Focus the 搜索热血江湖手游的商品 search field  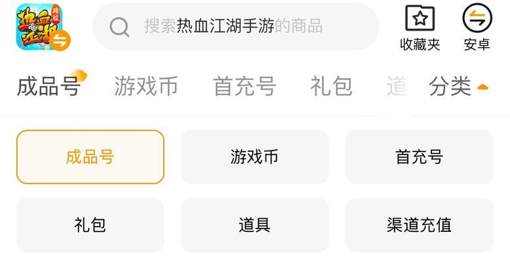point(236,27)
